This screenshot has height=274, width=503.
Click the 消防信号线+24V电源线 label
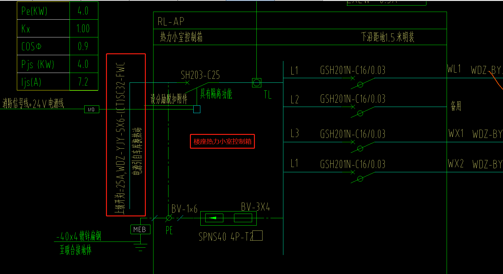click(x=33, y=104)
